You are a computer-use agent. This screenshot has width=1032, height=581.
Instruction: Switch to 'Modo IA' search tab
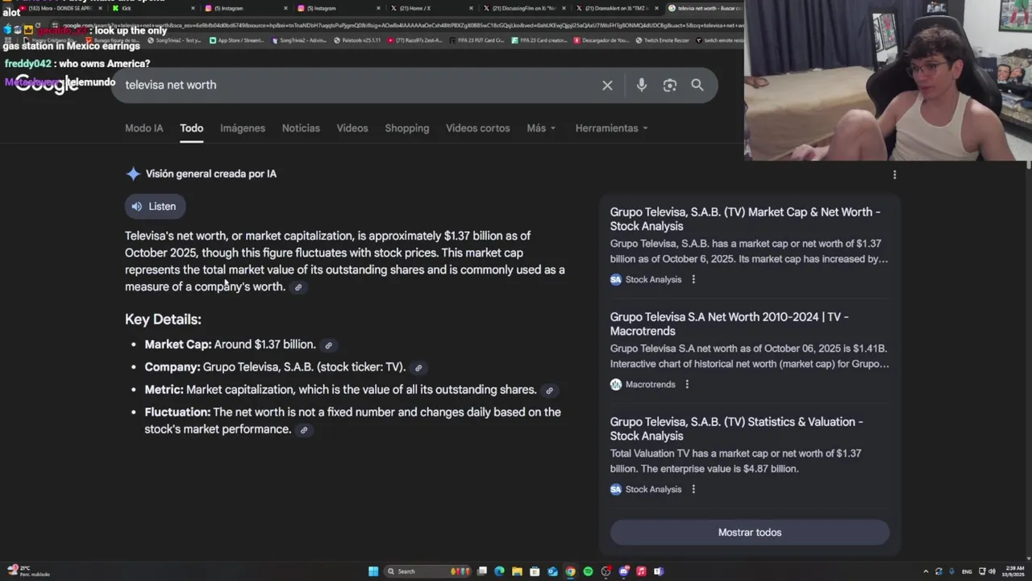tap(144, 128)
